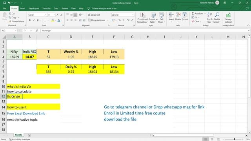Expand the Name Box dropdown
The height and width of the screenshot is (141, 251).
(x=16, y=31)
